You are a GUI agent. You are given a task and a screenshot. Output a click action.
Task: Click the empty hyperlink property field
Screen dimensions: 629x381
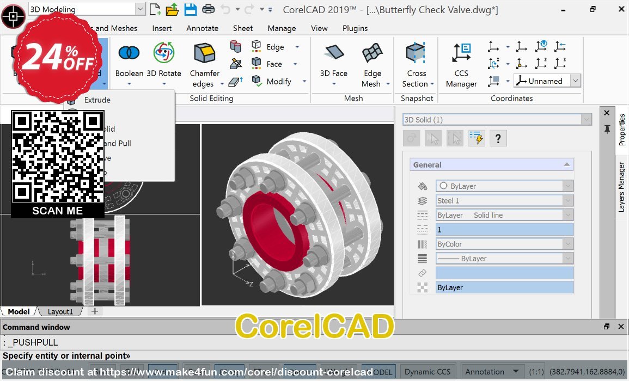click(505, 273)
